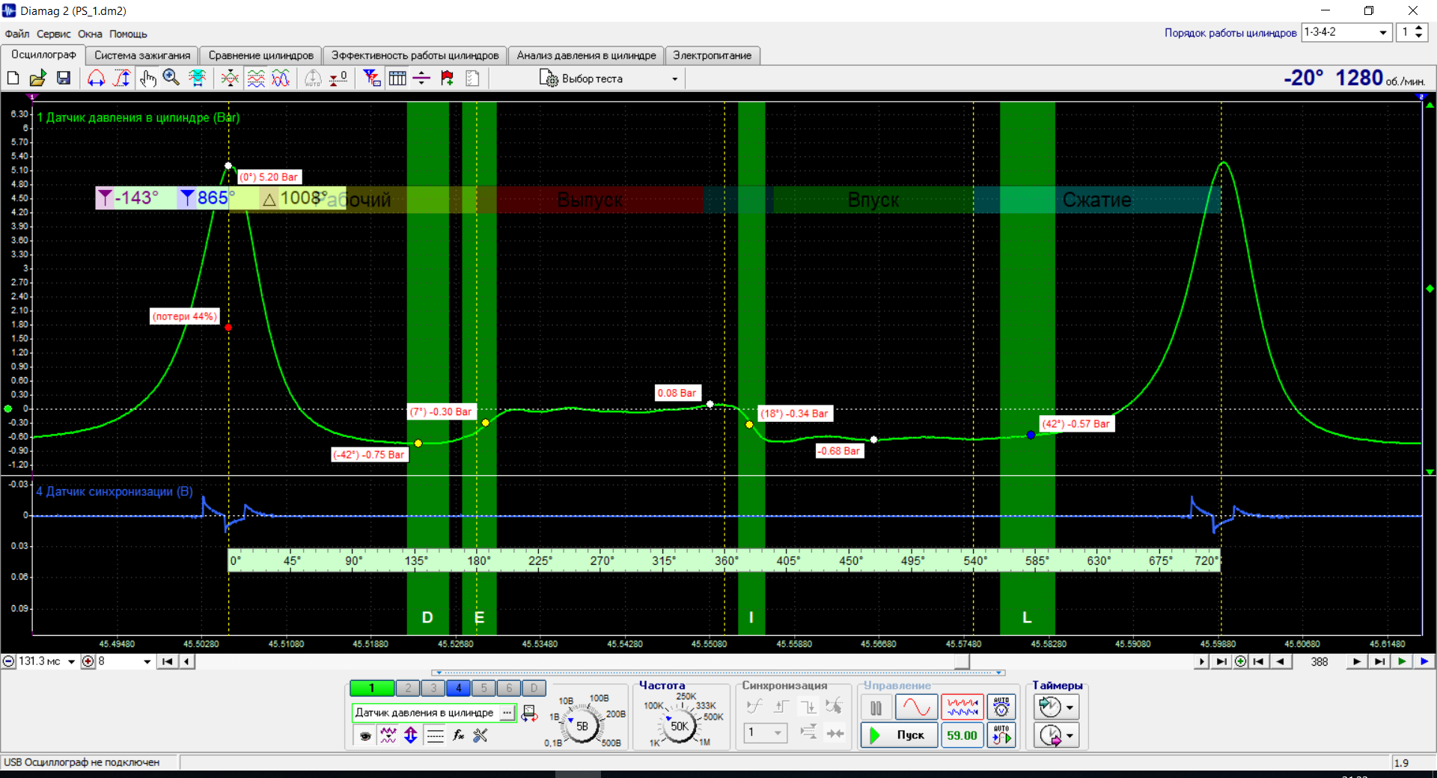1437x778 pixels.
Task: Click the green play forward arrow
Action: pyautogui.click(x=1402, y=661)
